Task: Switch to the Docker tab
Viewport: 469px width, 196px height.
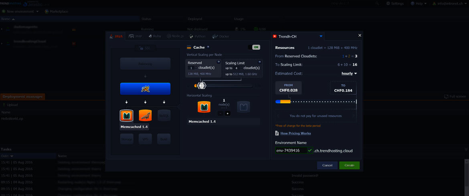Action: pos(220,36)
